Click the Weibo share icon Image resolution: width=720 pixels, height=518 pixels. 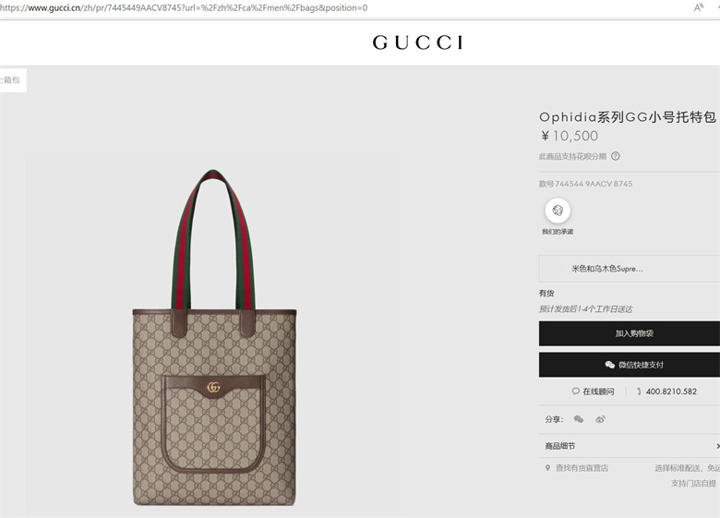click(x=600, y=419)
